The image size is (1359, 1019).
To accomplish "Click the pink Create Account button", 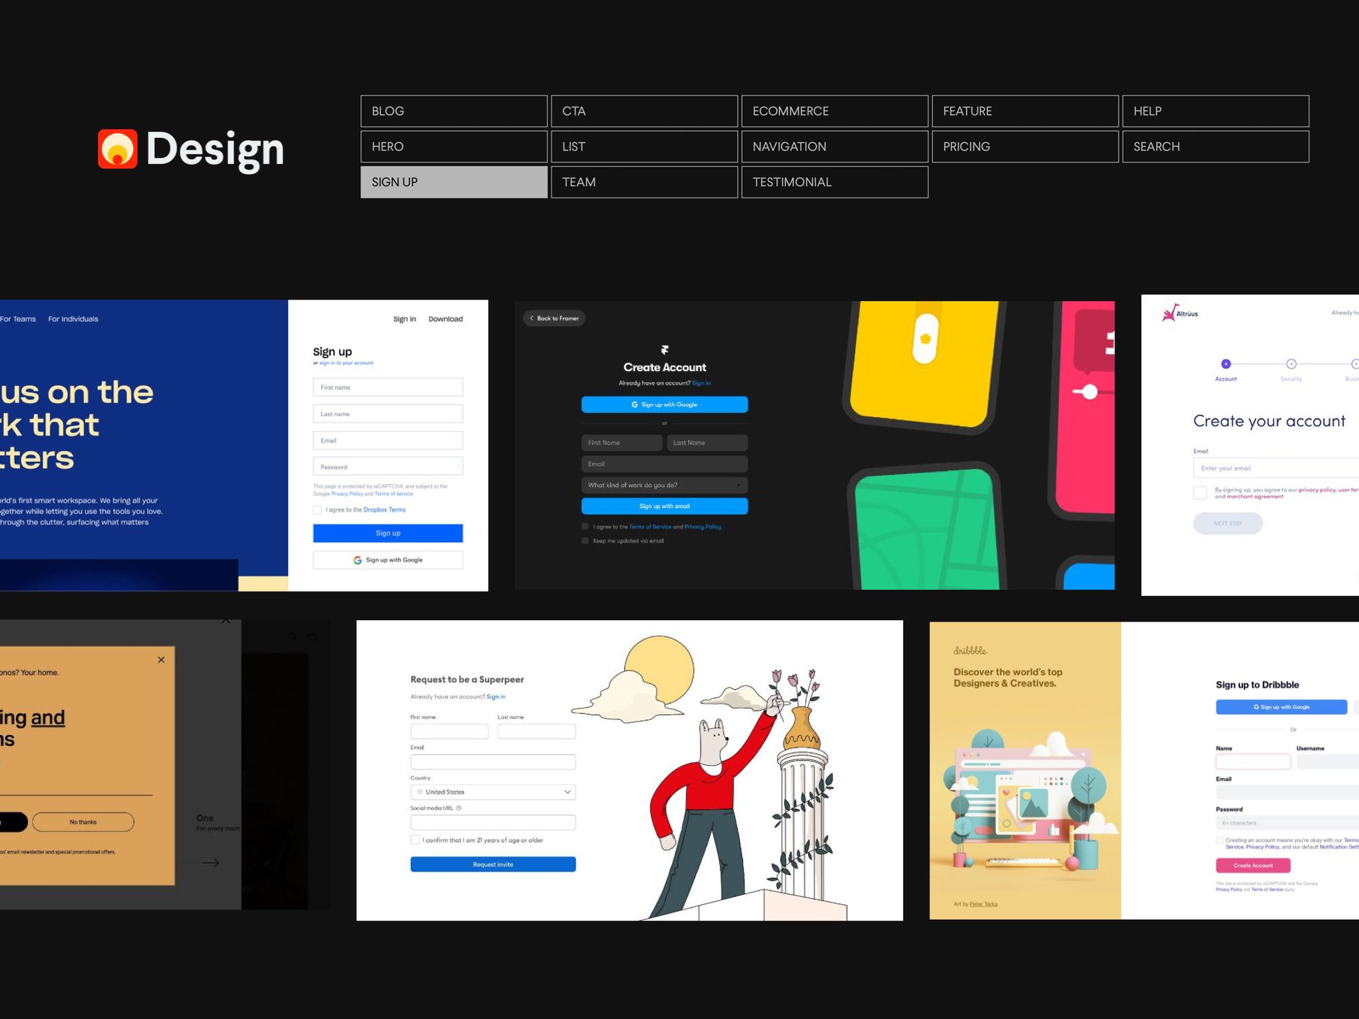I will click(1252, 865).
